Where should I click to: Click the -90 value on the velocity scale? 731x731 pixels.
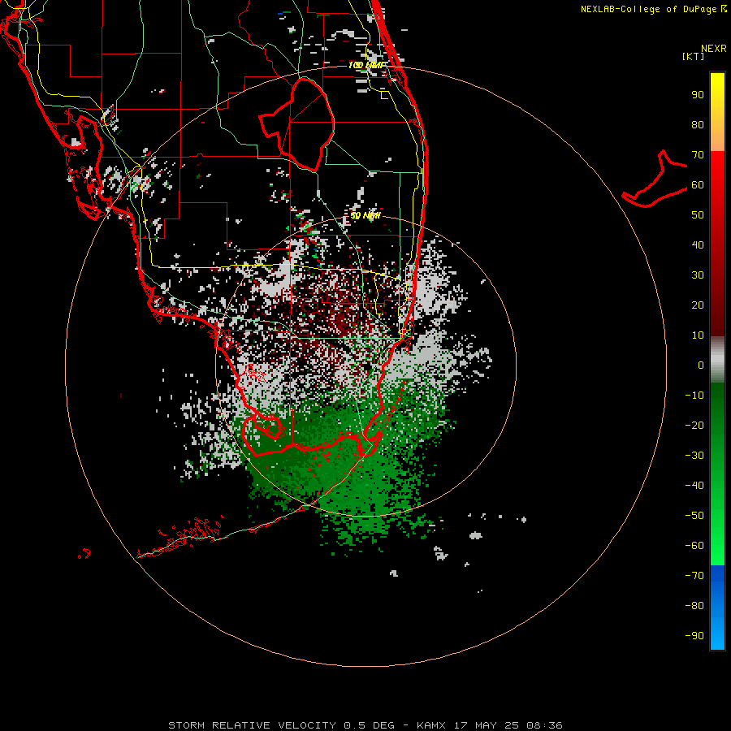[694, 636]
